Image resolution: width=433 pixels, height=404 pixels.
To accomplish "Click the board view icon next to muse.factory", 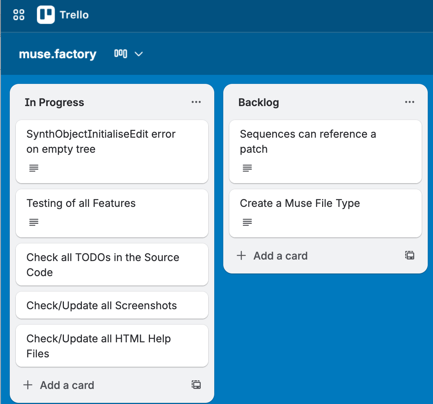I will tap(121, 54).
